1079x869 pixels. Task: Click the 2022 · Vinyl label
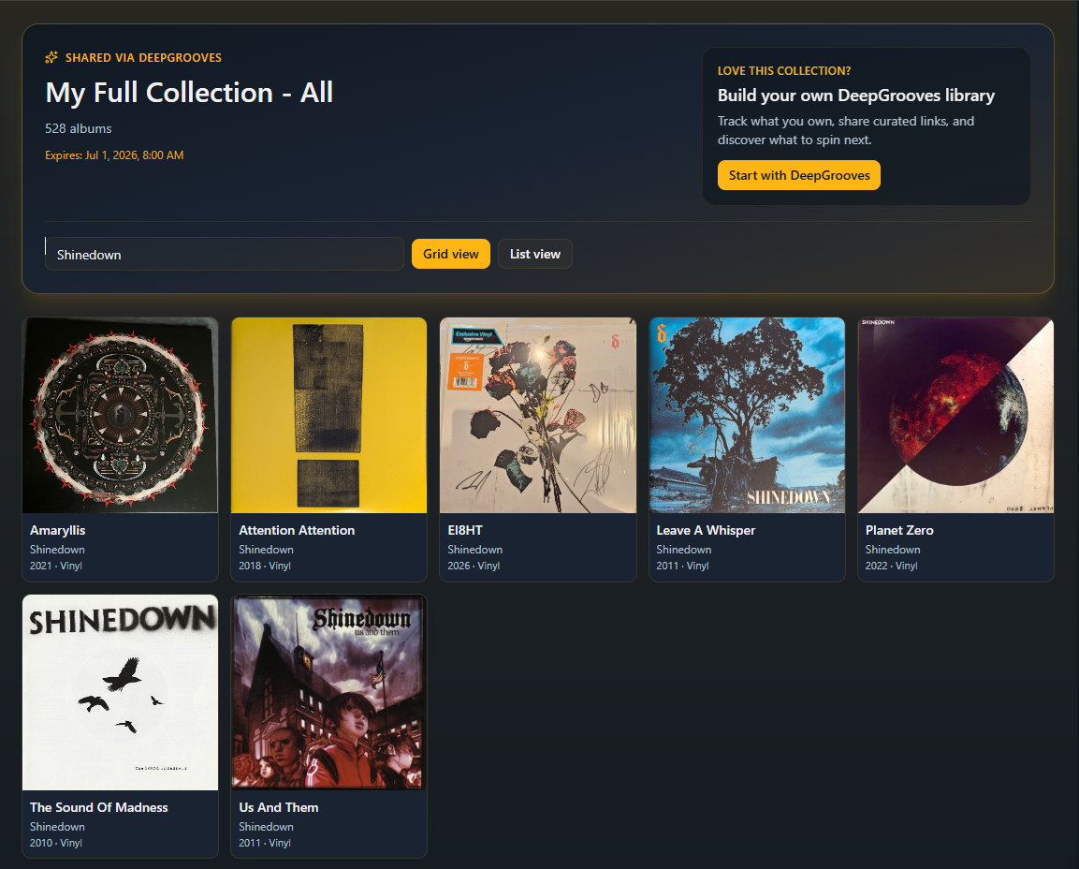click(x=891, y=566)
